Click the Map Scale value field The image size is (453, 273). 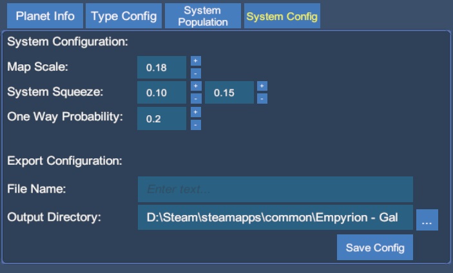162,67
